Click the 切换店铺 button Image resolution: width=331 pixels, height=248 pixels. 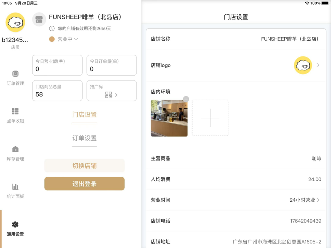click(x=84, y=166)
